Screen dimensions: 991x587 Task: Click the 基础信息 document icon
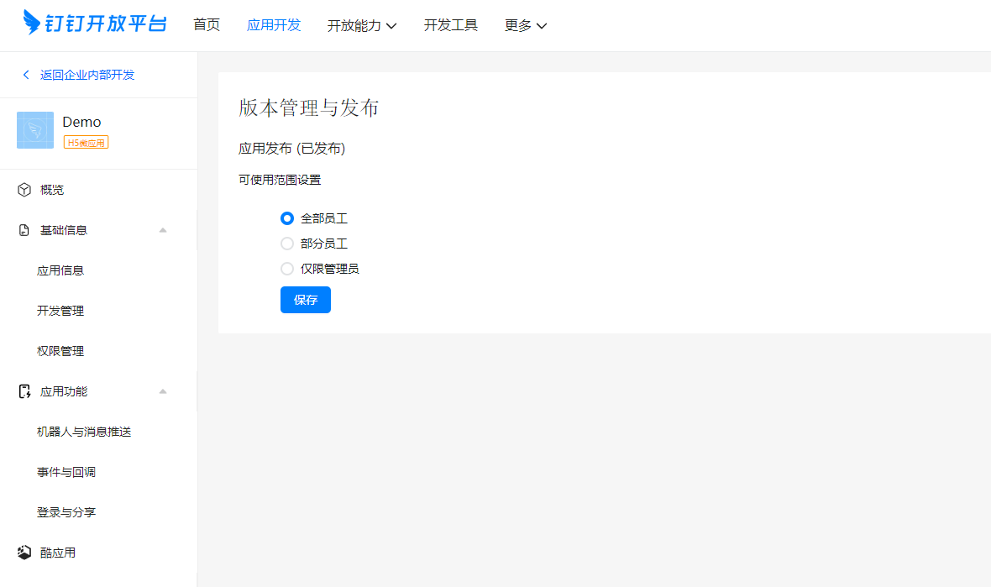23,229
